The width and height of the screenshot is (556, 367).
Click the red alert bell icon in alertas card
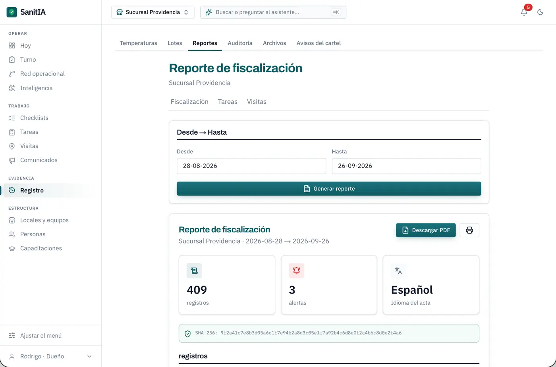pos(296,270)
